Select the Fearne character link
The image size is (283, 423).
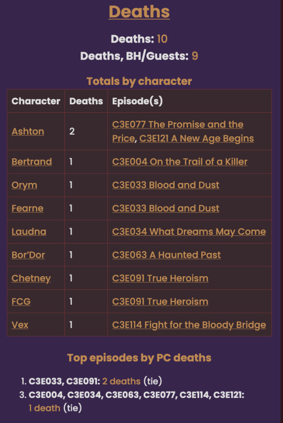pyautogui.click(x=27, y=208)
